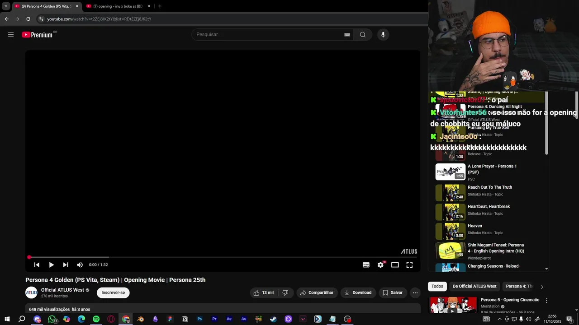Select the De Official ATLUS West chip

[475, 286]
